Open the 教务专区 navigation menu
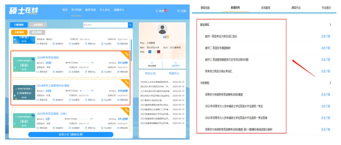Viewport: 341px width, 145px height. click(x=91, y=10)
